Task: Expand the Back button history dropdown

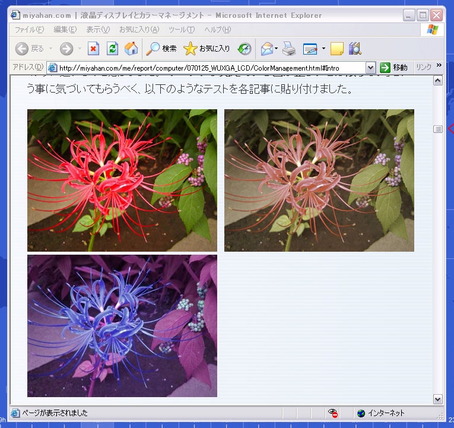Action: click(50, 48)
